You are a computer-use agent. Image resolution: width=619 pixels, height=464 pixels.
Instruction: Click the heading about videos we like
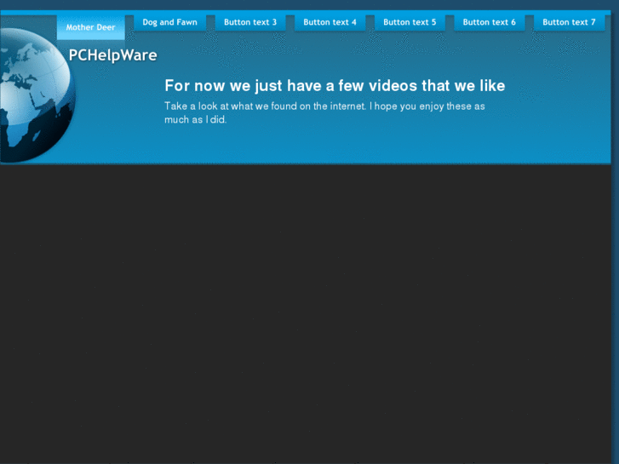pos(335,86)
